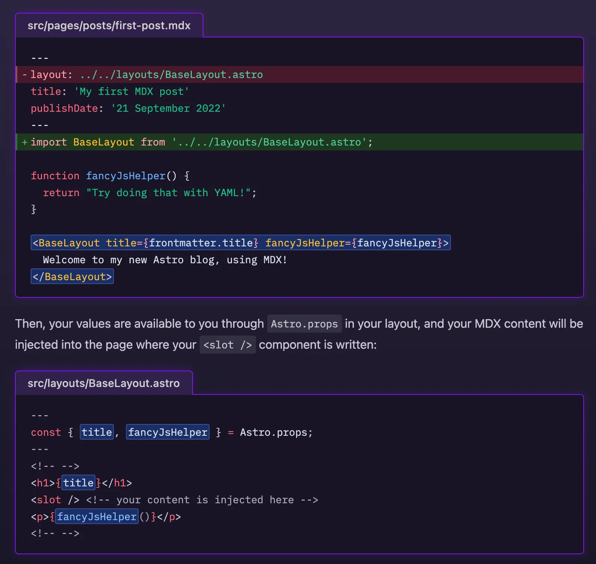596x564 pixels.
Task: Click highlighted title inside the h1 tag
Action: 78,483
